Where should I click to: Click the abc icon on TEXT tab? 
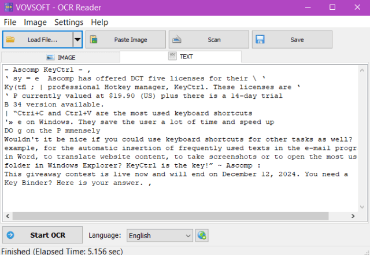click(172, 56)
